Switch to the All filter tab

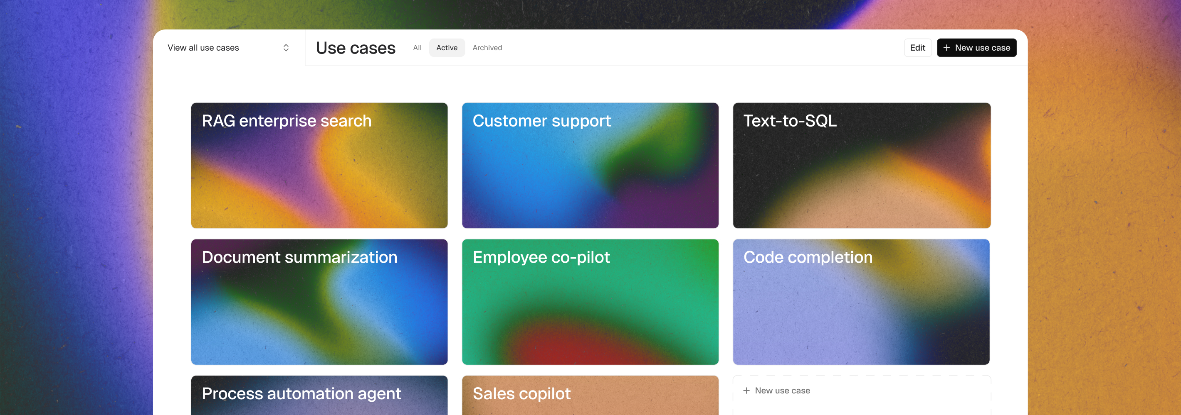(x=417, y=48)
